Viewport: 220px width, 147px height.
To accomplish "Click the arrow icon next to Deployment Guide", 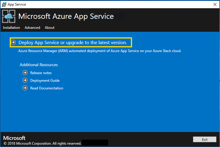I will (x=25, y=80).
